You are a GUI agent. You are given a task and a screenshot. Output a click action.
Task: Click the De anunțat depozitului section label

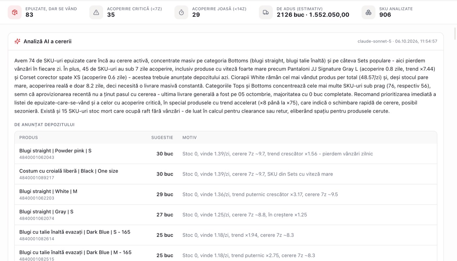click(44, 124)
